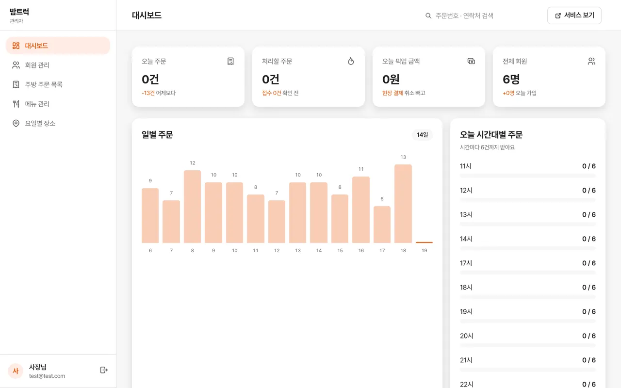
Task: Click the test@test.com email text
Action: 47,376
